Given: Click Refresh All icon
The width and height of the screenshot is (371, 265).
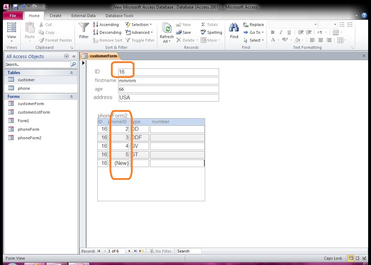Looking at the screenshot, I should [167, 28].
